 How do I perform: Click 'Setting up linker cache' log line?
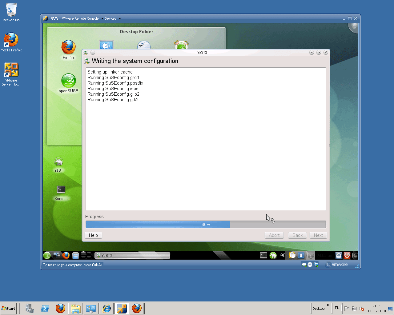pyautogui.click(x=110, y=72)
